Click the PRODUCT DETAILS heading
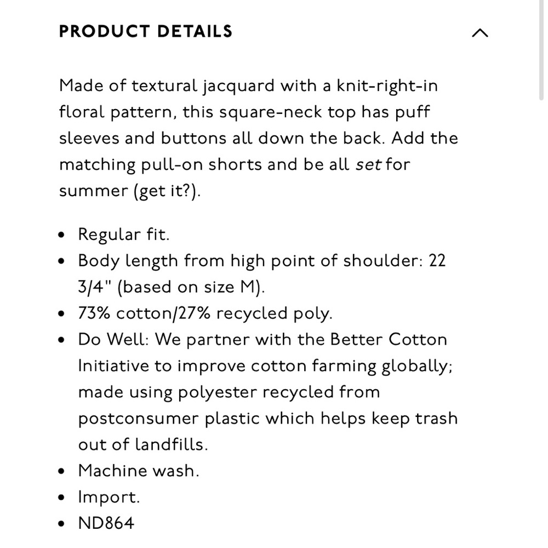 (x=146, y=31)
